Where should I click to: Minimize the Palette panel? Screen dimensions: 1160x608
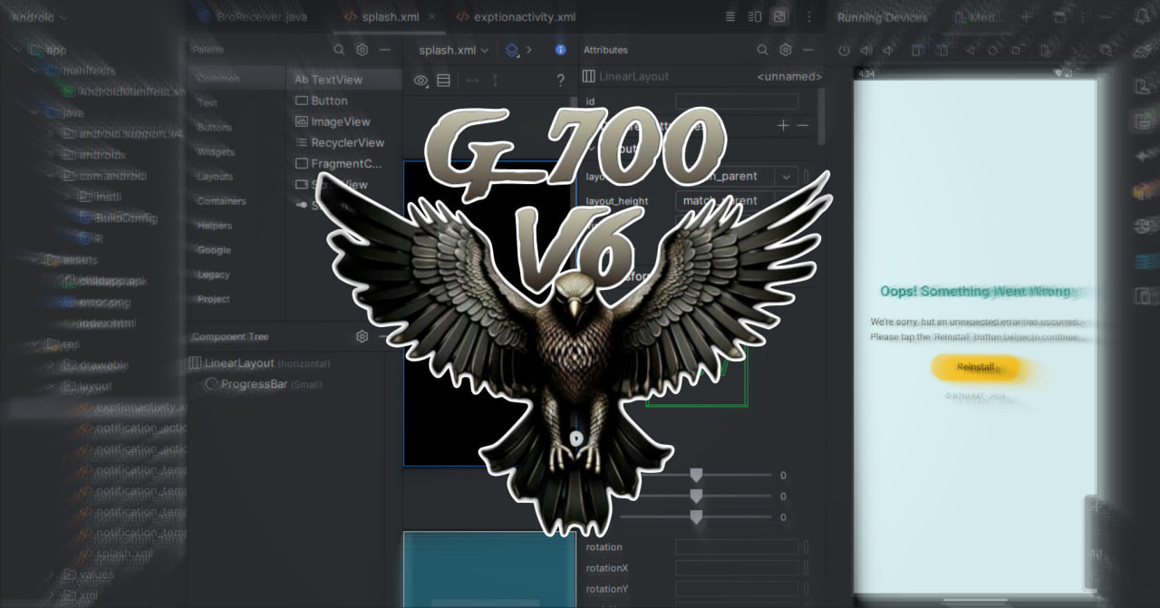(385, 50)
